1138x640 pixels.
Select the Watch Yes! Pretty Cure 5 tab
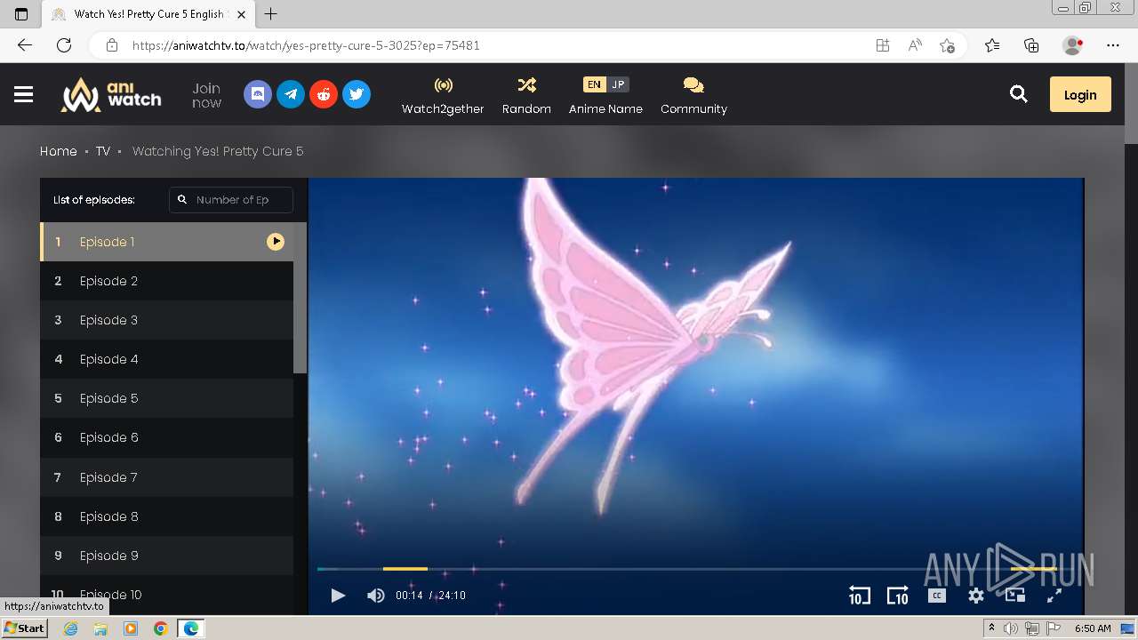click(x=148, y=14)
